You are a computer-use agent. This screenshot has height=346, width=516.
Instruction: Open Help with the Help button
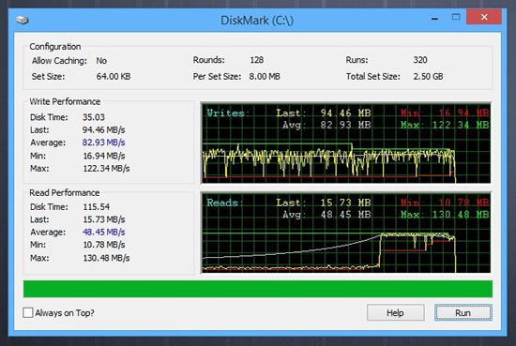(395, 312)
